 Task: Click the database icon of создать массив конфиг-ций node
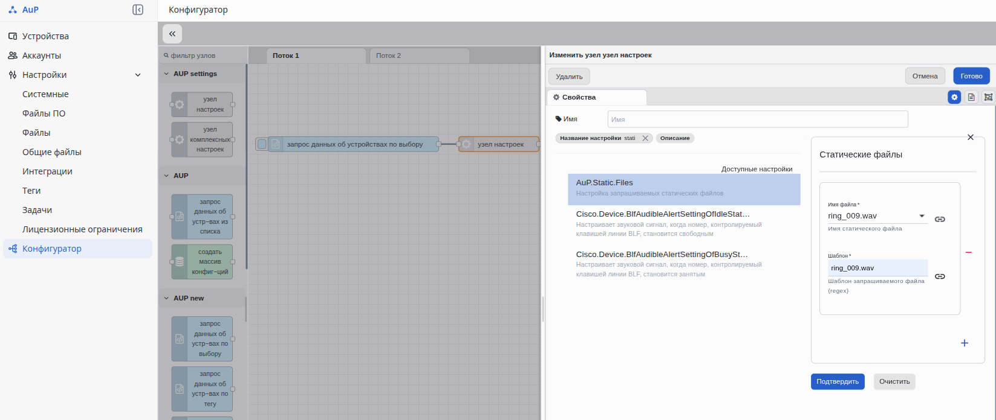[x=180, y=262]
